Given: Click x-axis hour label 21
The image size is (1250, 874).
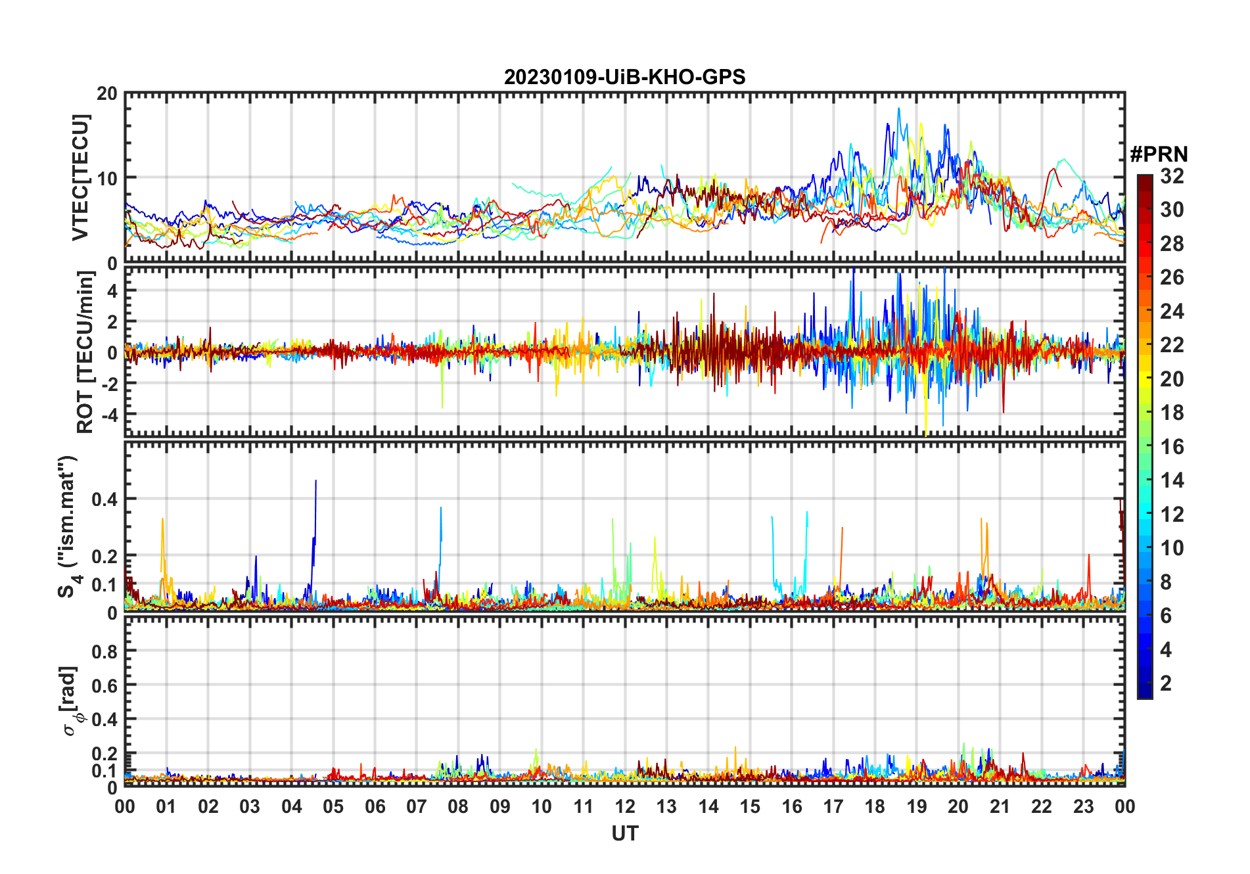Looking at the screenshot, I should tap(1000, 806).
